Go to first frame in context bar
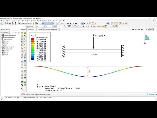This screenshot has width=157, height=118. point(133,29)
